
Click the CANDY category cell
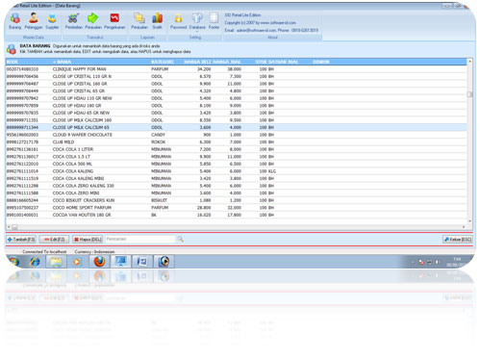point(158,135)
